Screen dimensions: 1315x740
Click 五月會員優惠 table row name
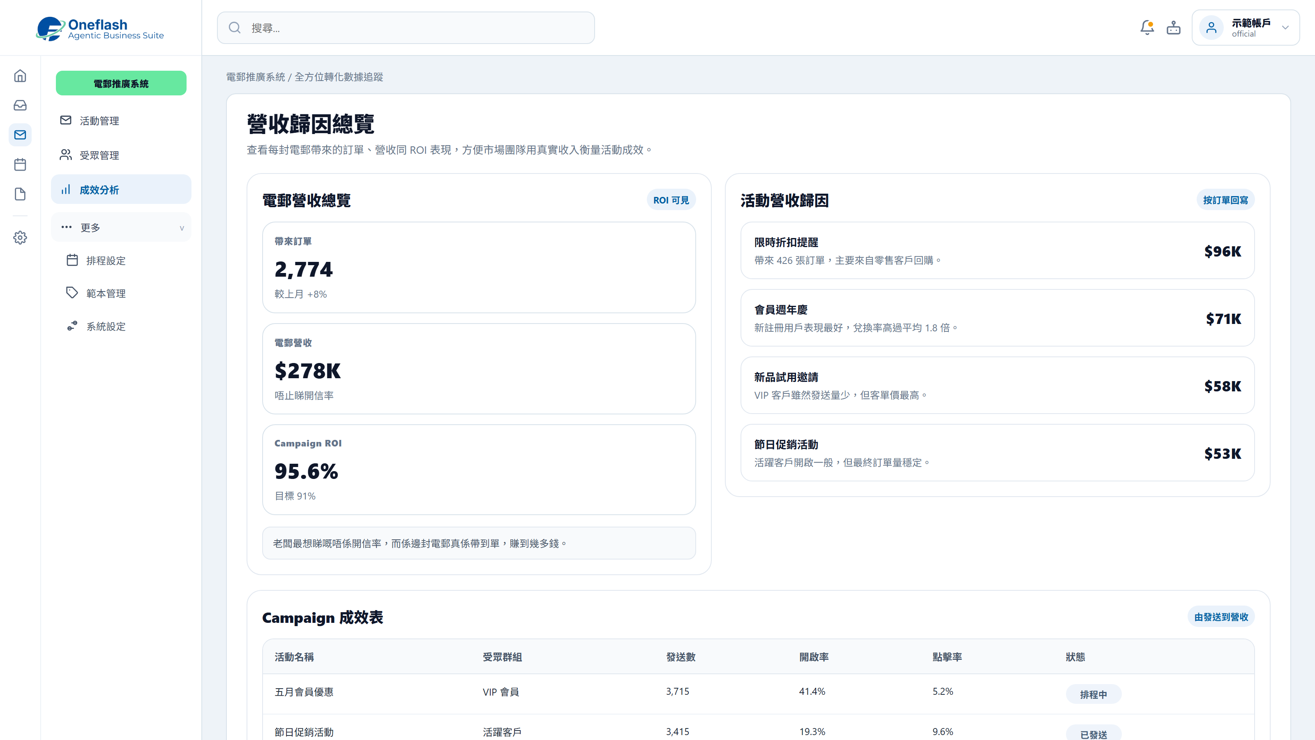pyautogui.click(x=304, y=692)
